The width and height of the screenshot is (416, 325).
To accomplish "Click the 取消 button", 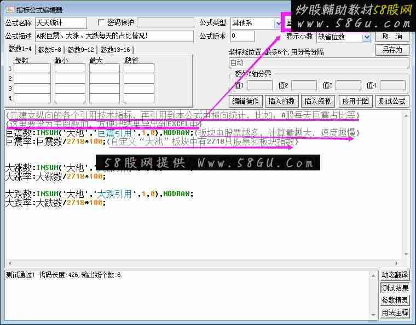I will tap(392, 37).
